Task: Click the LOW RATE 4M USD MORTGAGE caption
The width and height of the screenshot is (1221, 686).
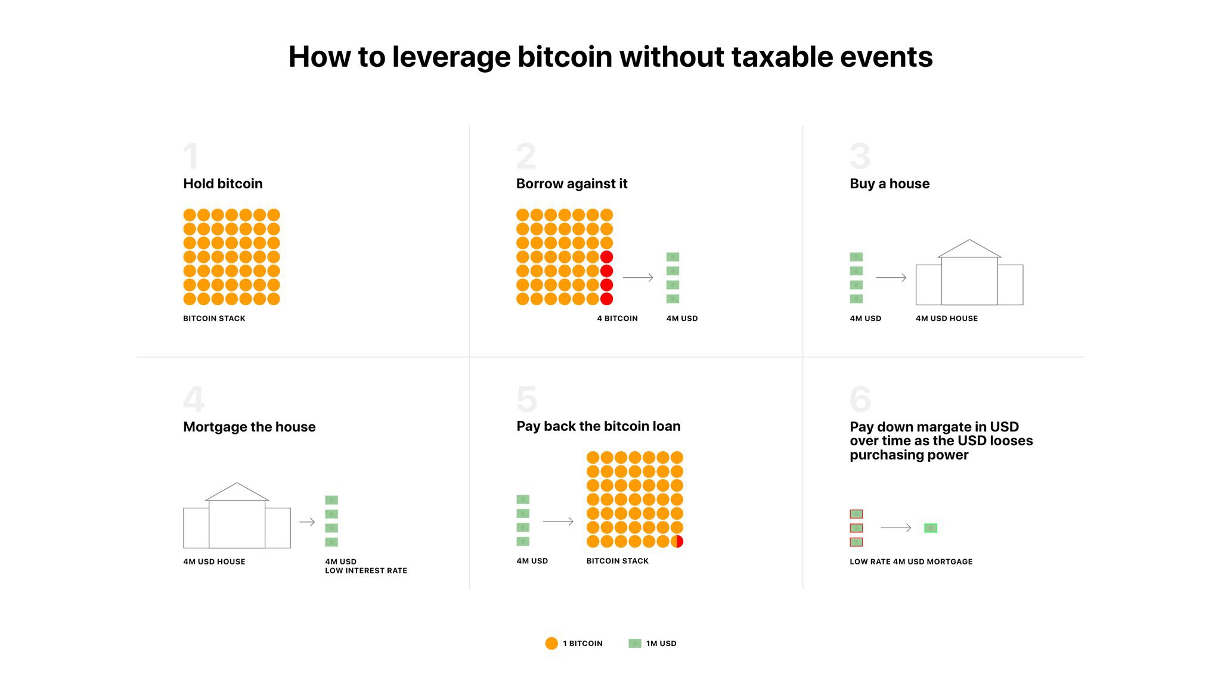Action: [x=911, y=561]
